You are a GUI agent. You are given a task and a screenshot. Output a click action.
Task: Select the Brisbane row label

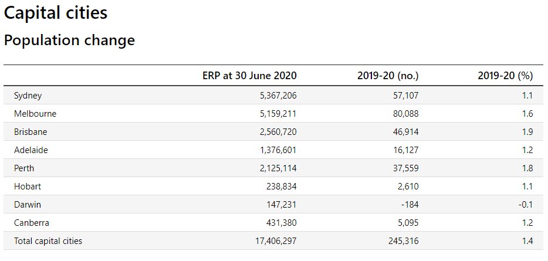[31, 132]
